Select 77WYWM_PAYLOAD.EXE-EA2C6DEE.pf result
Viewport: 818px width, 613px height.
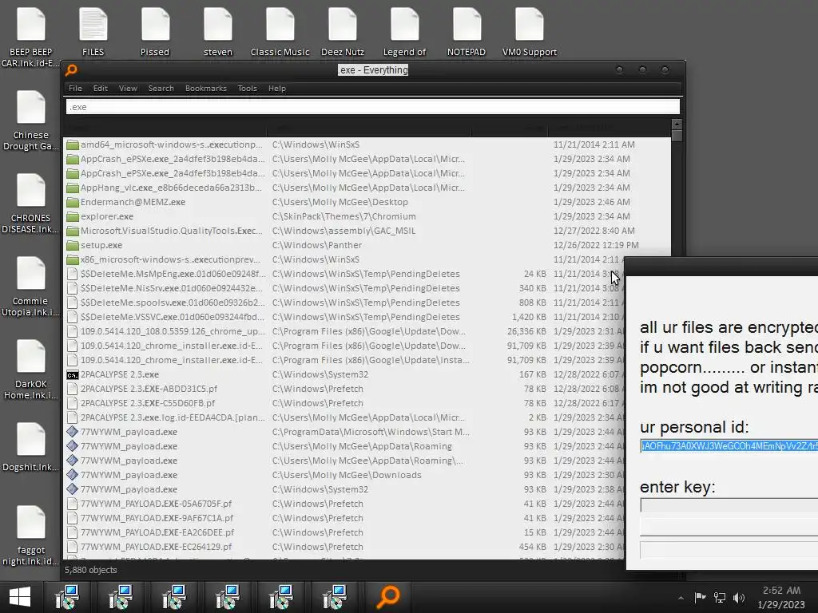[x=343, y=532]
